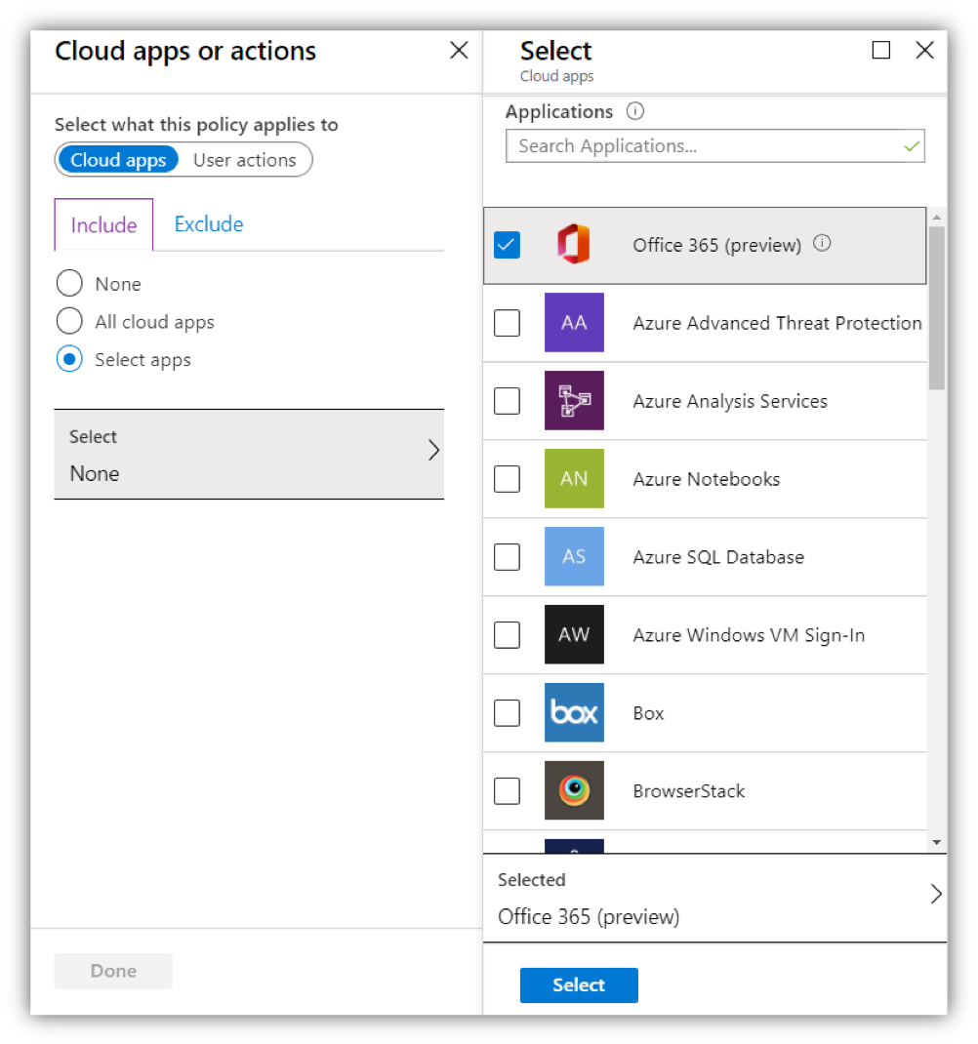978x1044 pixels.
Task: Expand the Select None chevron
Action: pyautogui.click(x=434, y=450)
